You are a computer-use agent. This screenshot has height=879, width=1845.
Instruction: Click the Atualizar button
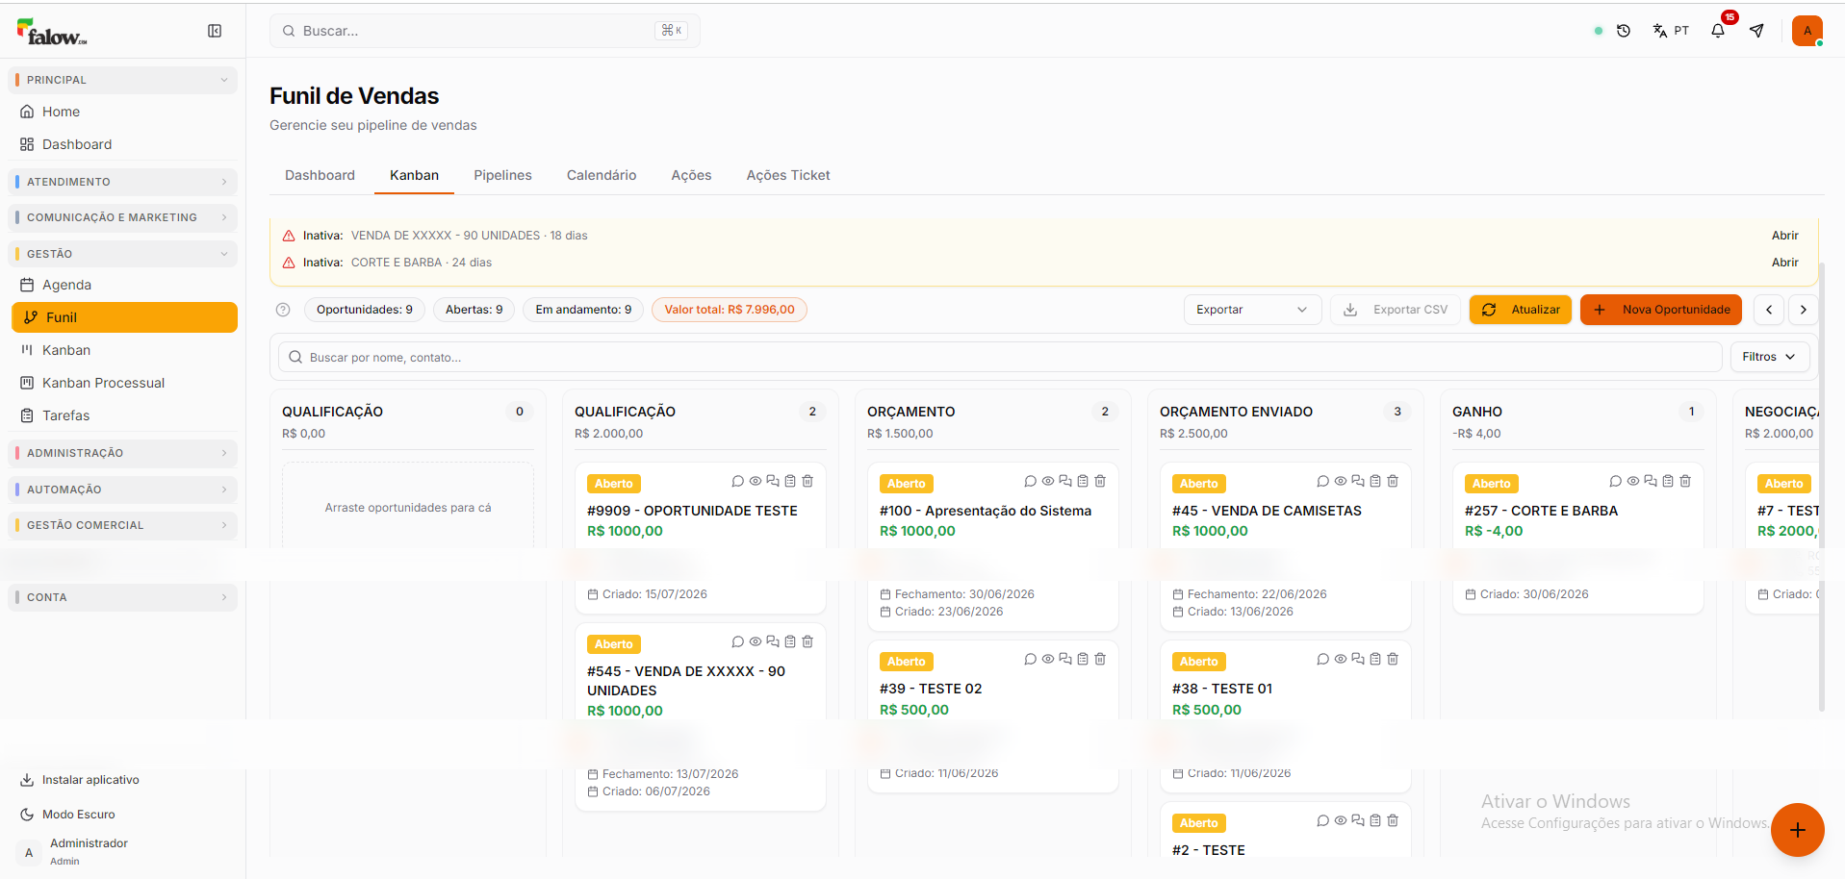1521,310
